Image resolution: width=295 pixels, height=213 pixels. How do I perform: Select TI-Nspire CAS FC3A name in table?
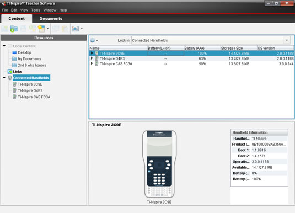click(116, 64)
